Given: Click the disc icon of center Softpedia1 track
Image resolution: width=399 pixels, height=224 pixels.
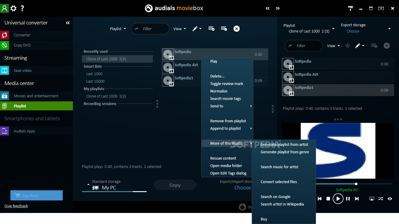Looking at the screenshot, I should 168,81.
